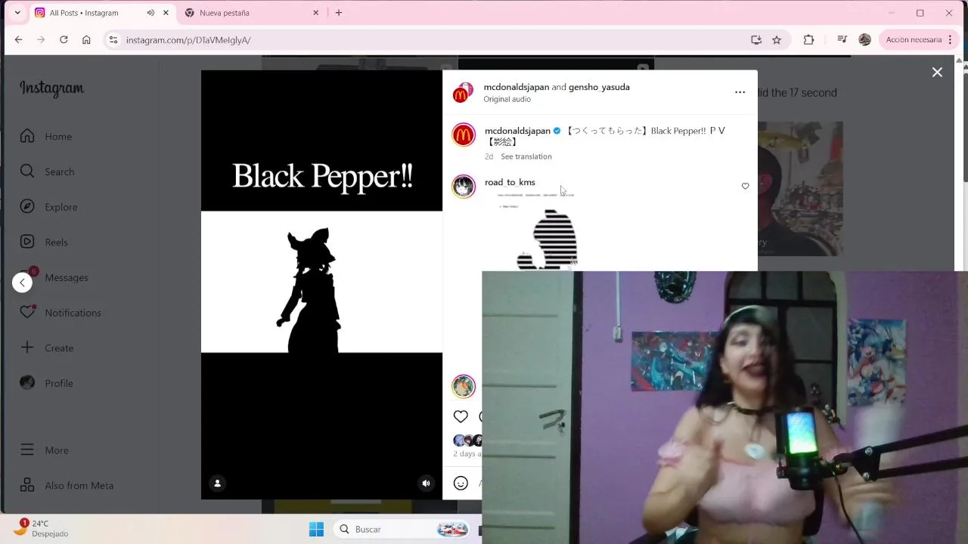Close the Nueva pestaña tab
The height and width of the screenshot is (544, 968).
click(315, 13)
